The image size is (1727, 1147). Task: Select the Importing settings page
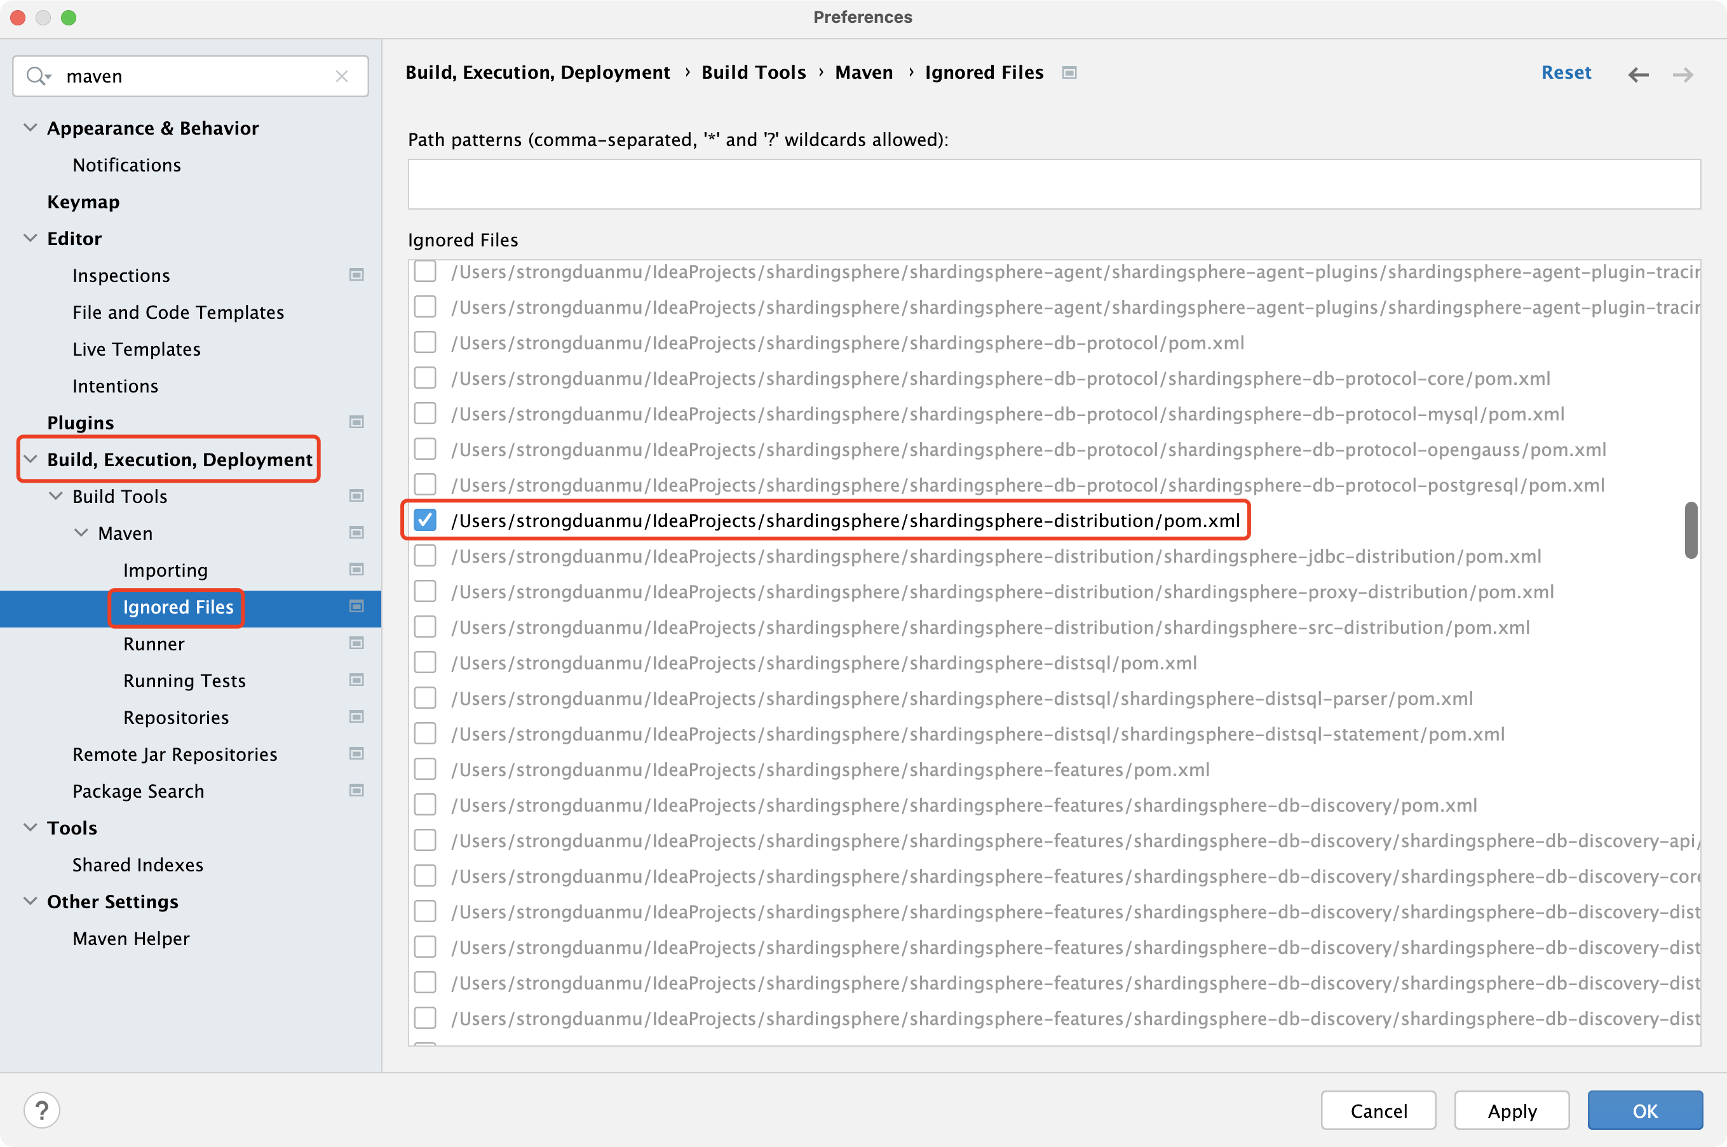(165, 570)
